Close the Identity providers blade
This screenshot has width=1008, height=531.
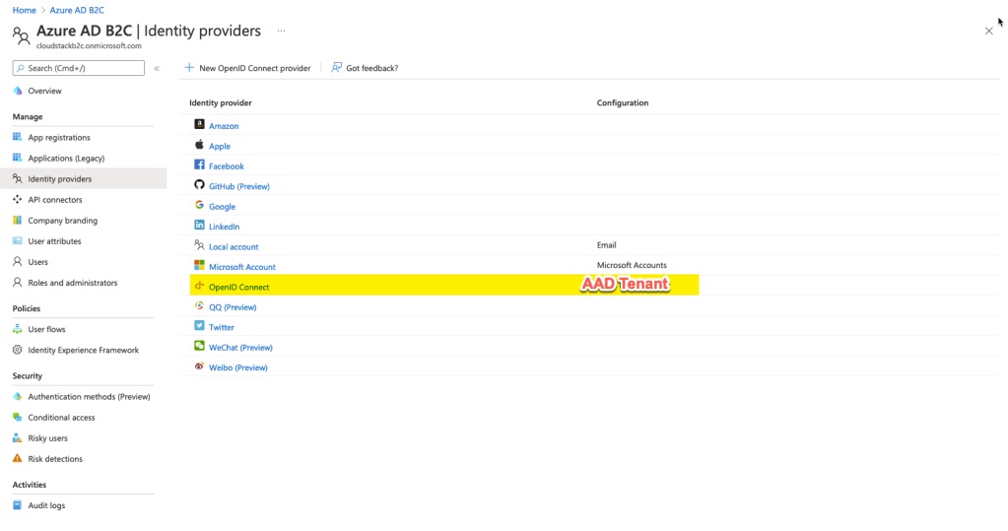(x=988, y=32)
